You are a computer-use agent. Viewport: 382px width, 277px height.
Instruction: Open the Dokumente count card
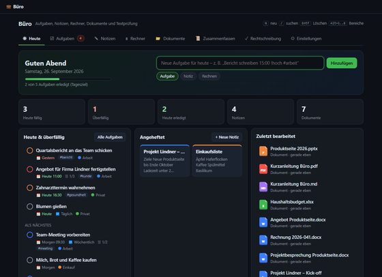(x=330, y=112)
